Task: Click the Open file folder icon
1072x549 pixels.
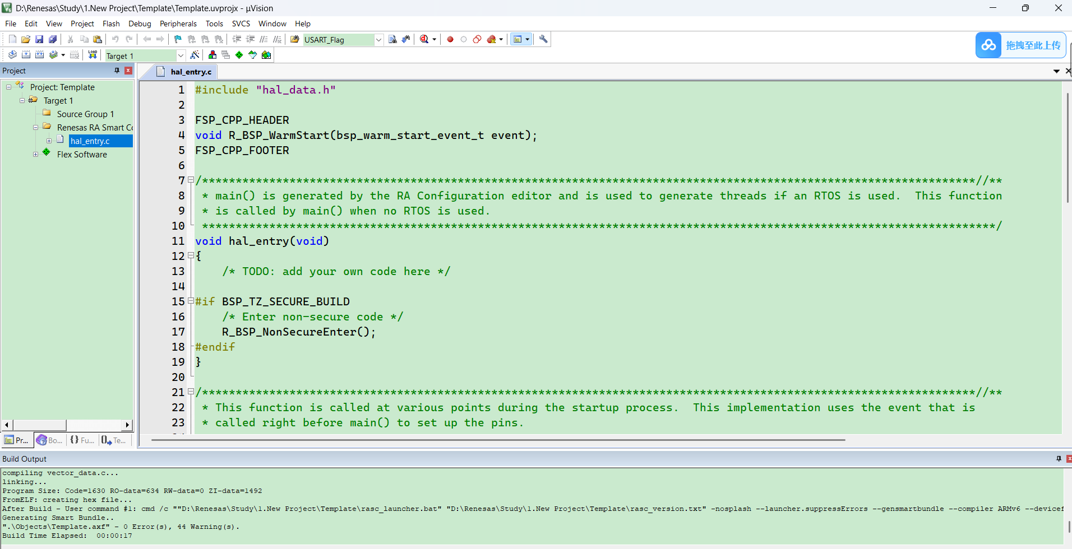Action: (x=26, y=39)
